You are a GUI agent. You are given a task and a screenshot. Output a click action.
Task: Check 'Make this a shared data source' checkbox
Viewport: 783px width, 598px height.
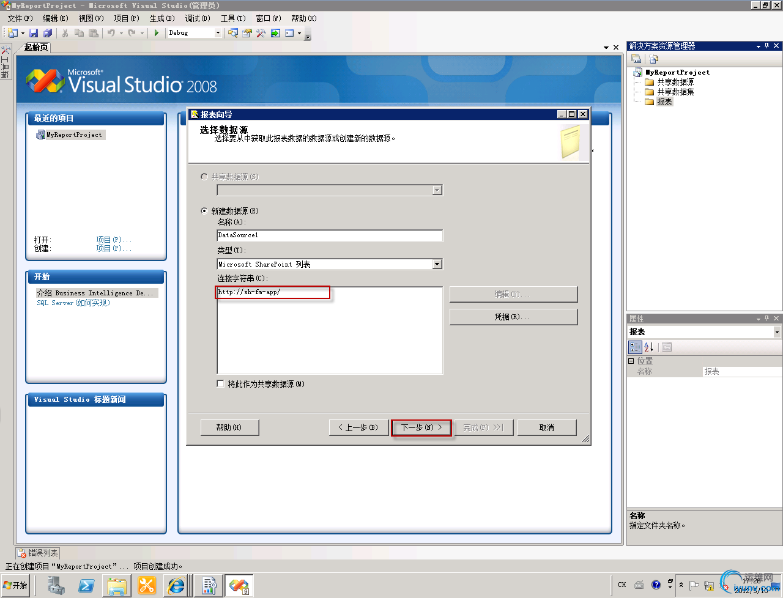click(221, 384)
